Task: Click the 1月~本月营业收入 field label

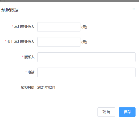Action: pyautogui.click(x=21, y=42)
